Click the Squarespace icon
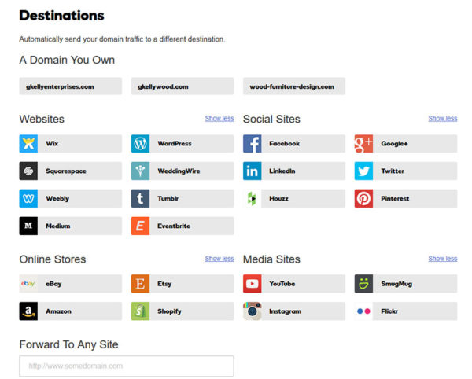The height and width of the screenshot is (379, 472). [x=28, y=171]
